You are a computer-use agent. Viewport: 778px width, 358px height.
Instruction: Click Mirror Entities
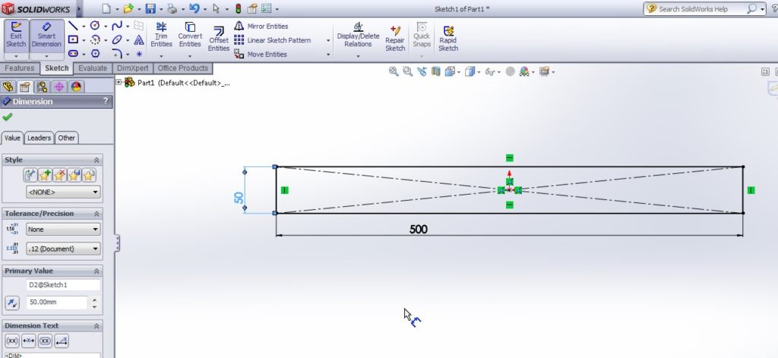(x=261, y=27)
